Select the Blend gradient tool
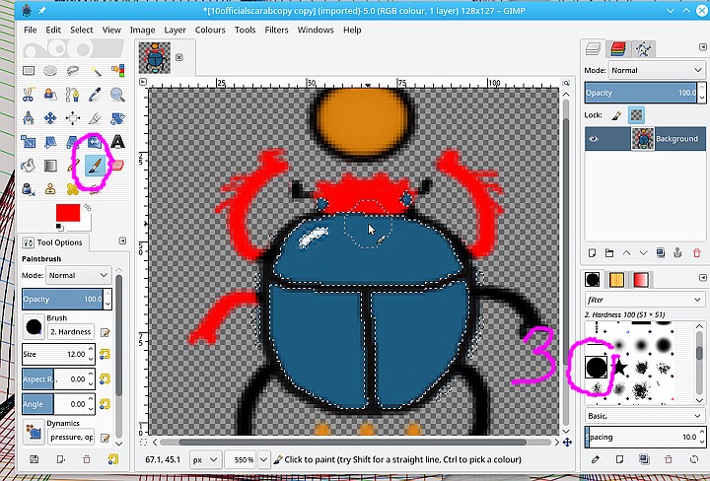This screenshot has width=710, height=481. coord(50,166)
